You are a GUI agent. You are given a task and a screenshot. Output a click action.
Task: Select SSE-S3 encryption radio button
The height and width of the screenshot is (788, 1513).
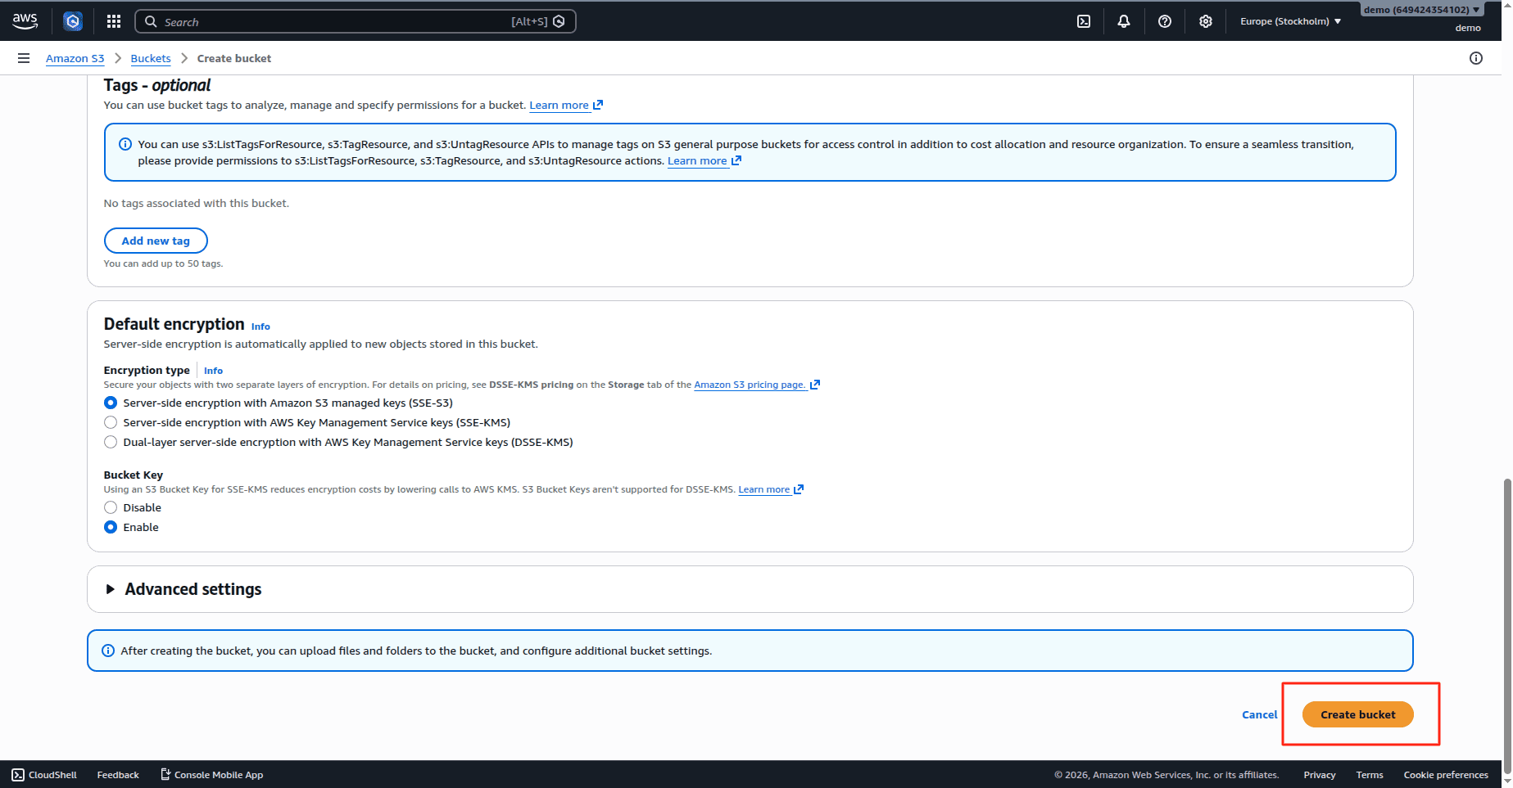111,403
